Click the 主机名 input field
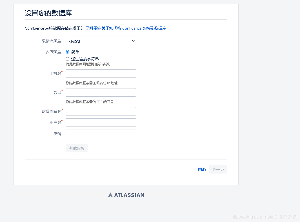This screenshot has height=222, width=300. 101,74
